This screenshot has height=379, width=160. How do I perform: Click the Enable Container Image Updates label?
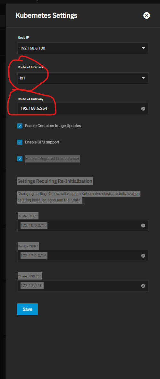tap(53, 126)
